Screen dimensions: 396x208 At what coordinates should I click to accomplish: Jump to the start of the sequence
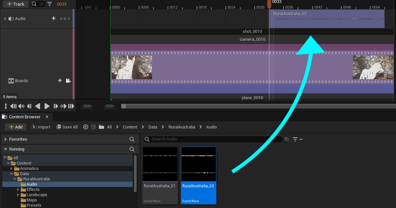(13, 106)
